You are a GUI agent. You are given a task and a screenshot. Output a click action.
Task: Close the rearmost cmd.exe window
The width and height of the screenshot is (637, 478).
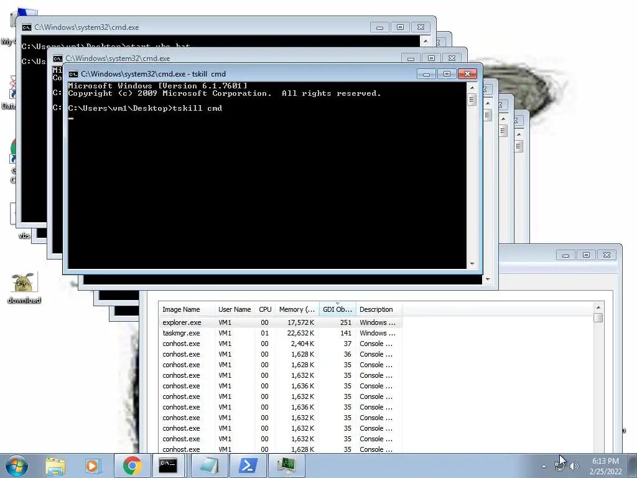[421, 27]
